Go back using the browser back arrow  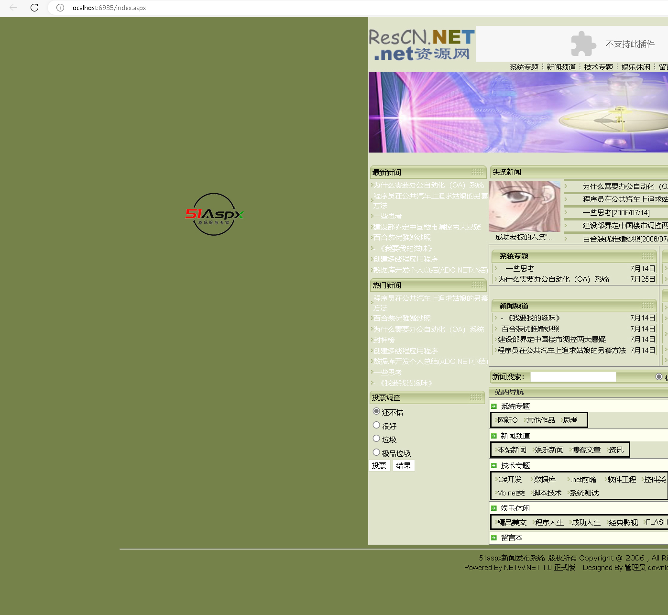[13, 8]
